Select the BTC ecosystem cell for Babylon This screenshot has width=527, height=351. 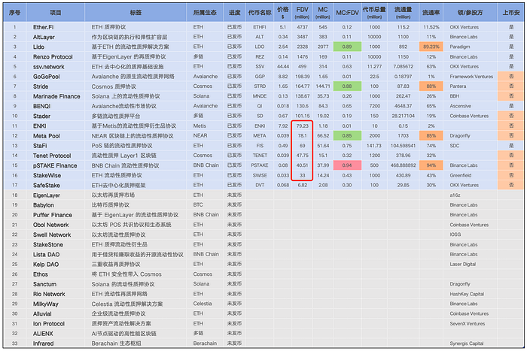point(198,204)
